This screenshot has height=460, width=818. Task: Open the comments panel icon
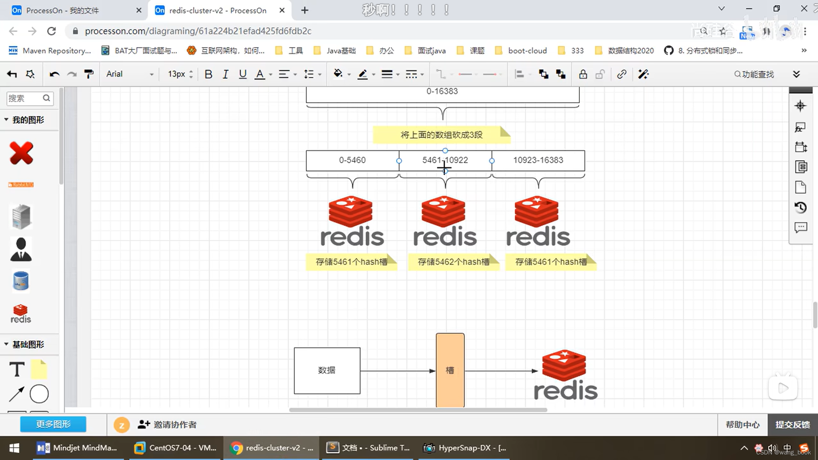(801, 227)
